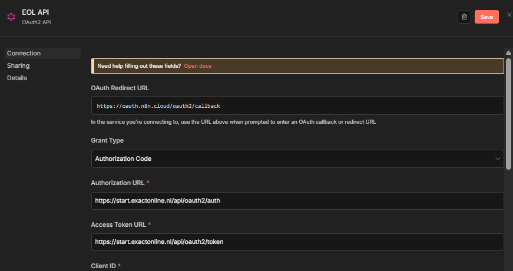Click into the Access Token URL field
This screenshot has height=271, width=513.
297,242
